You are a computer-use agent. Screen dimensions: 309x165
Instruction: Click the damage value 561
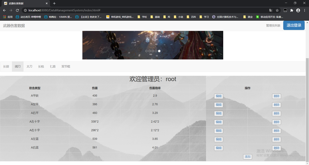tap(95, 148)
